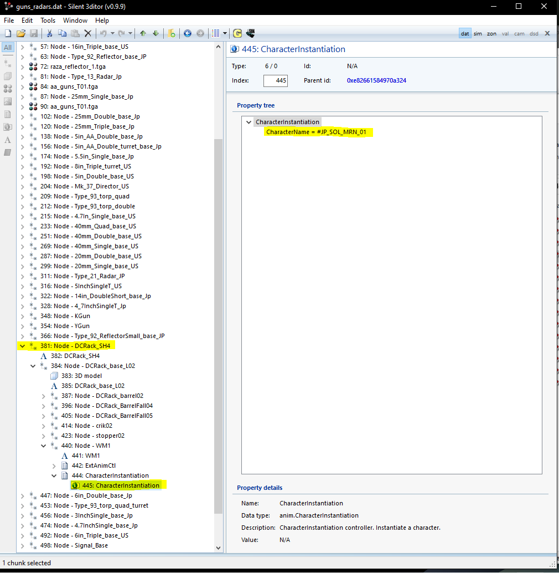The height and width of the screenshot is (573, 559).
Task: Move chunk up with green arrow
Action: point(143,34)
